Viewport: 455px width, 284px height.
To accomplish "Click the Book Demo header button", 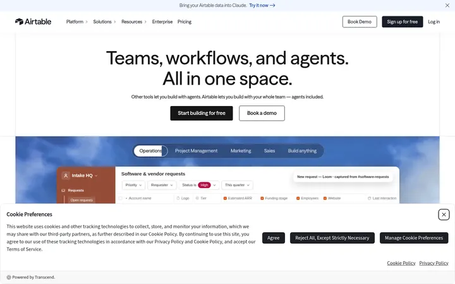I will (360, 21).
